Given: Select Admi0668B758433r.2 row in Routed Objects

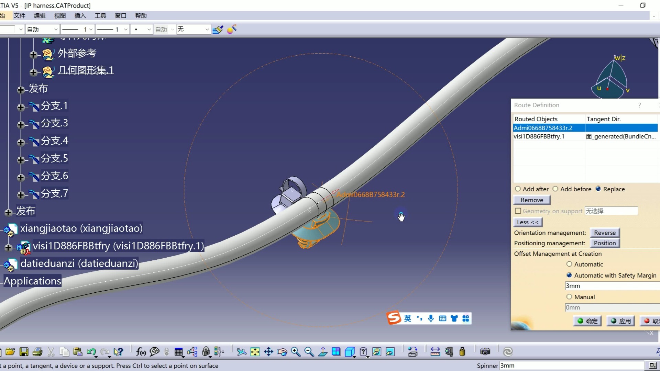Looking at the screenshot, I should click(585, 128).
